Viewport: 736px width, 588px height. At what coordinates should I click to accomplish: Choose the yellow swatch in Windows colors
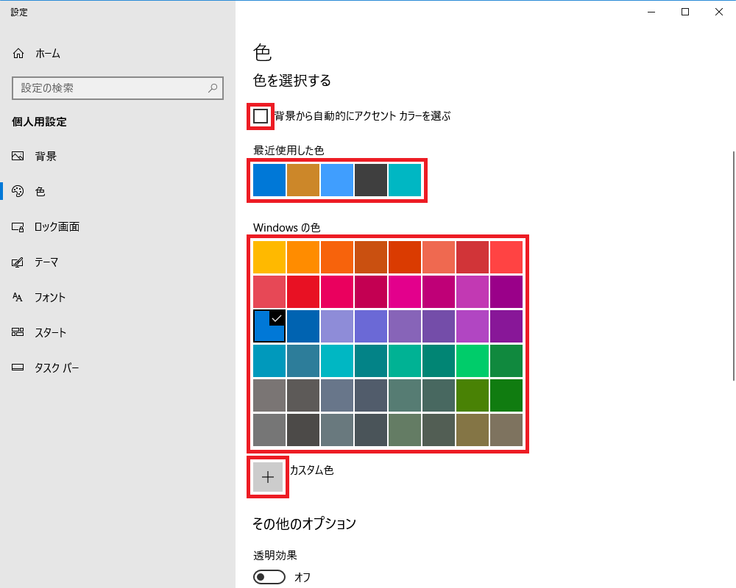tap(269, 257)
